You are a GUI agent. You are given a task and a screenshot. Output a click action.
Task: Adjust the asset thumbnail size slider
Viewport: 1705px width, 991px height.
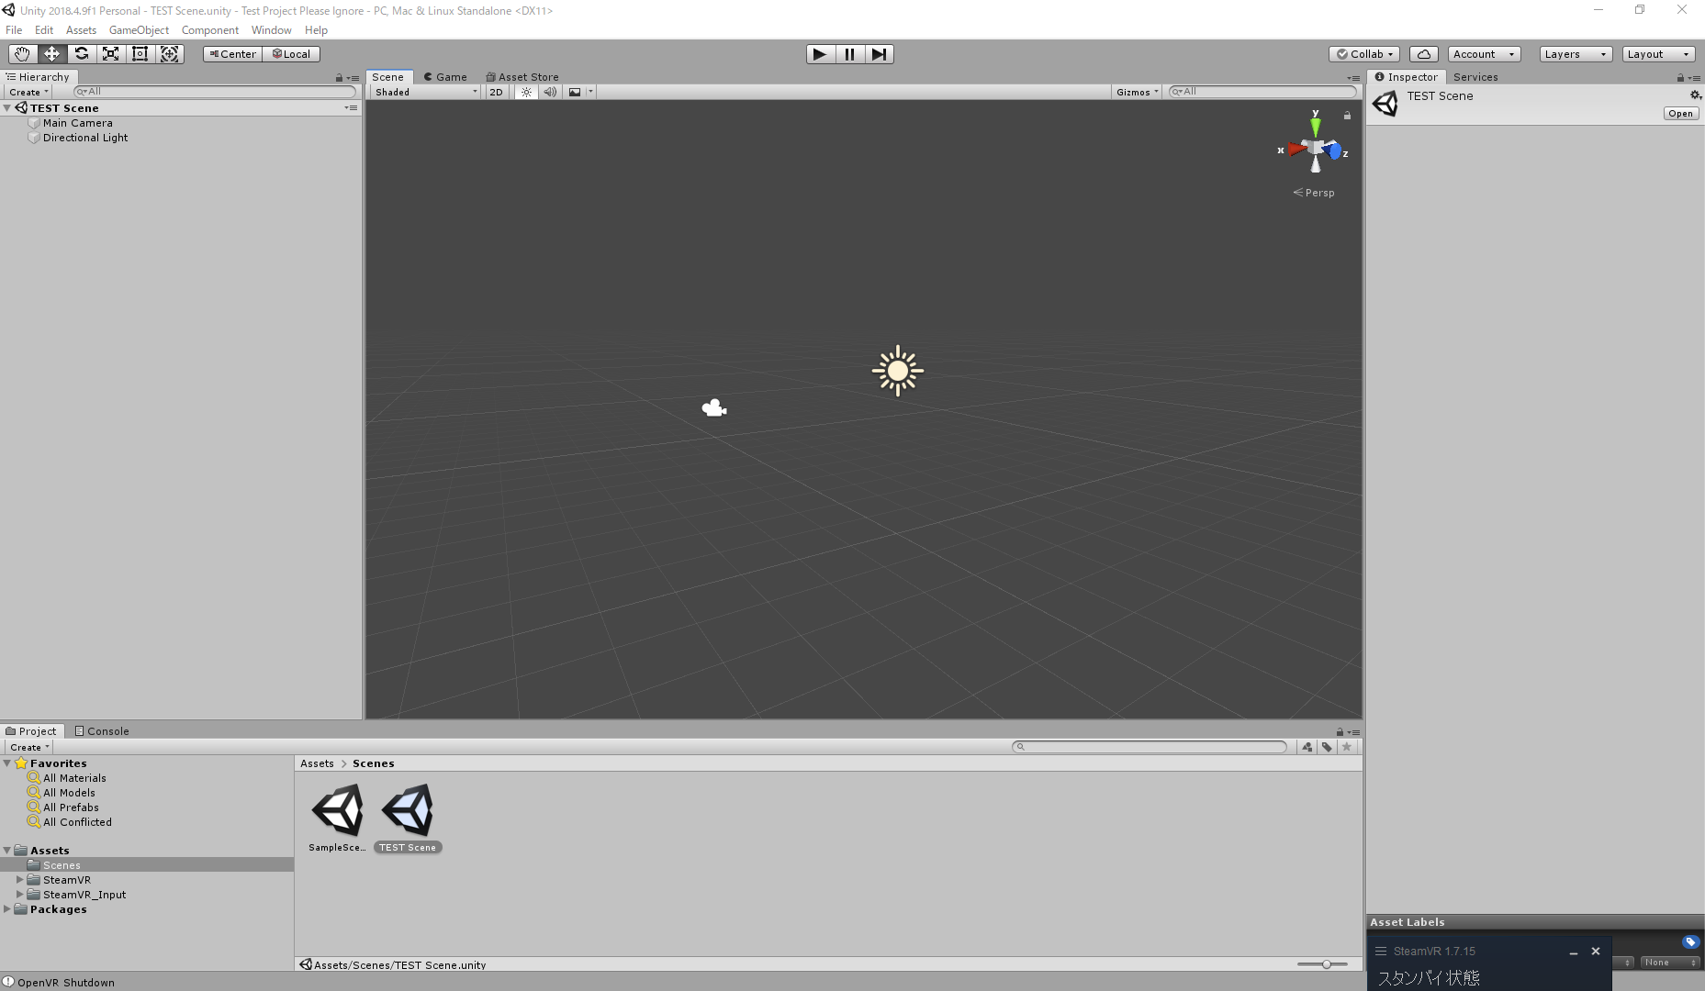tap(1327, 964)
